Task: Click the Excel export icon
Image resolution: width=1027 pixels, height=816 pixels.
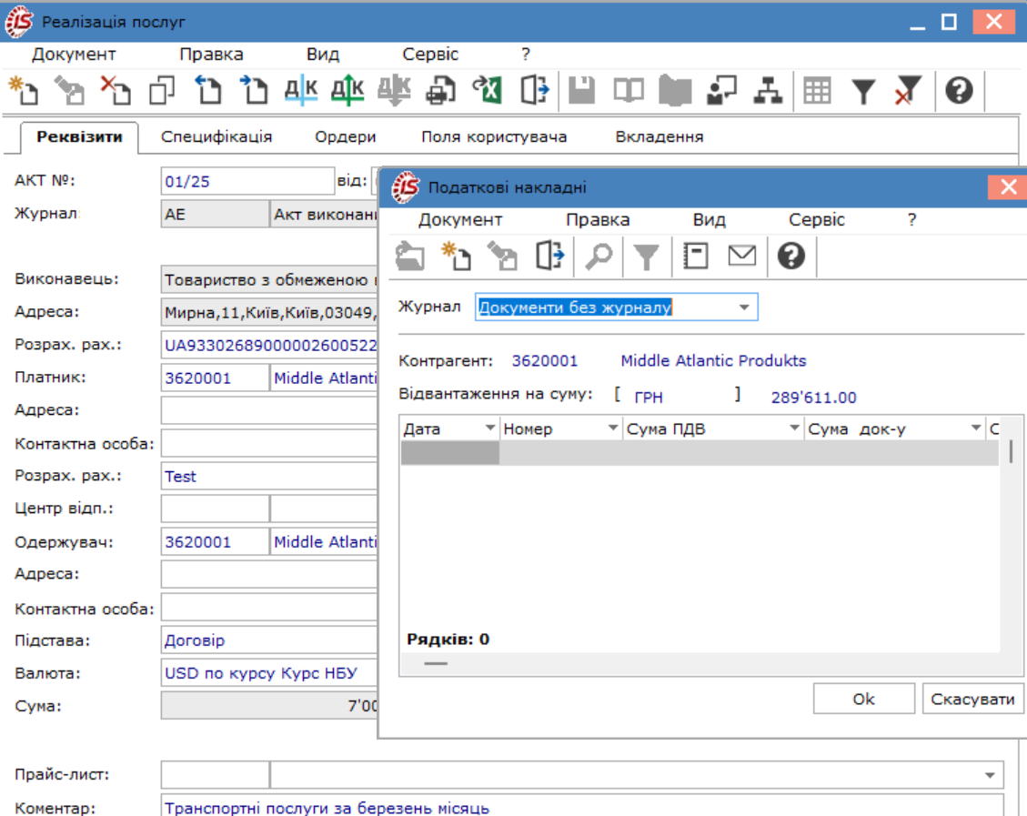Action: [488, 90]
